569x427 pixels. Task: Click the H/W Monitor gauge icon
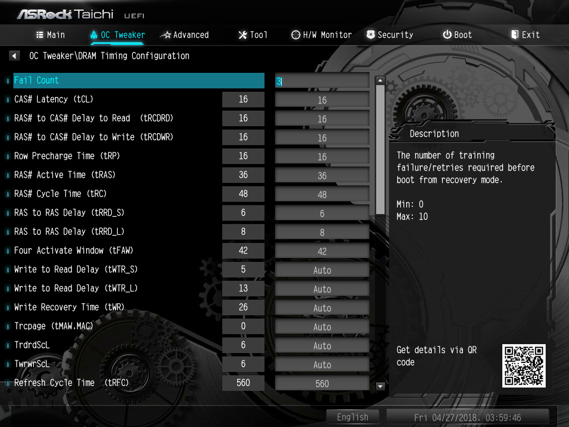click(x=296, y=35)
